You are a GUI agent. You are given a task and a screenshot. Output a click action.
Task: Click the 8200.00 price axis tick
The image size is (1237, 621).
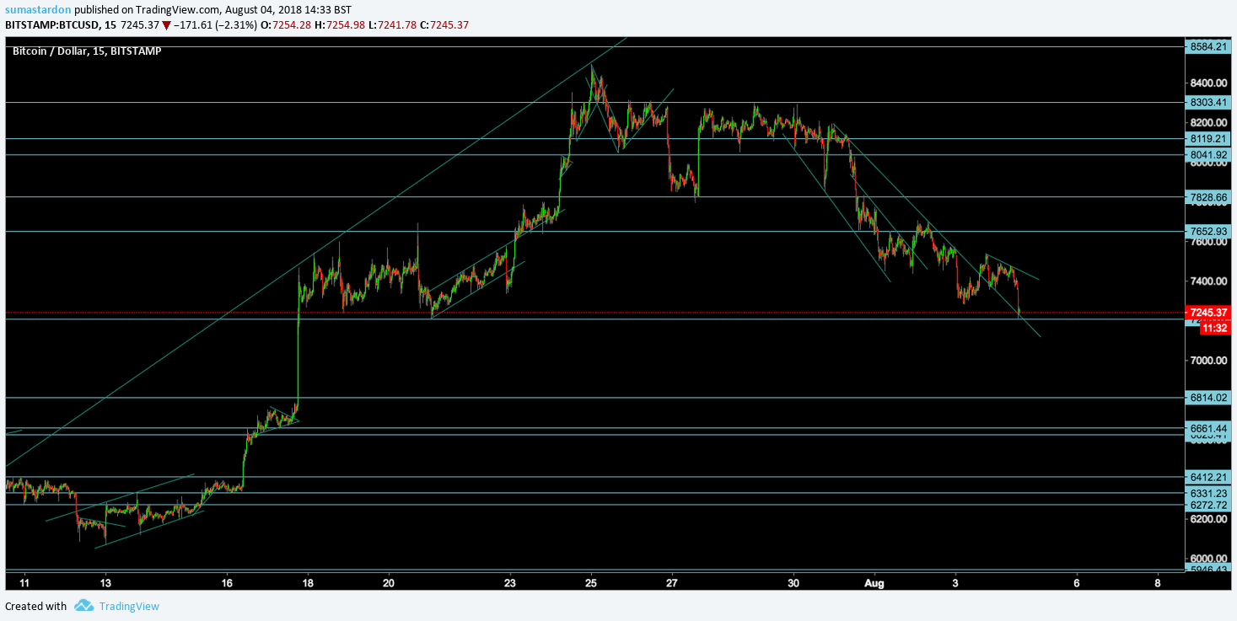tap(1207, 122)
